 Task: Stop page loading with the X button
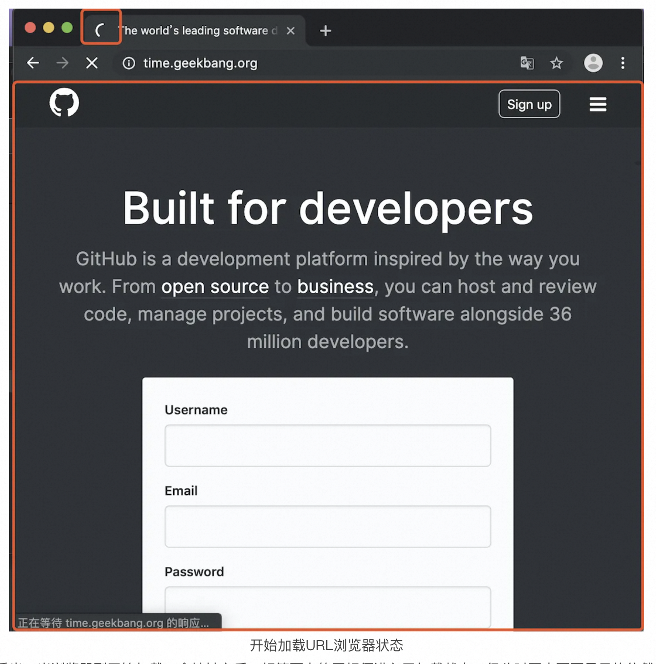[x=92, y=63]
